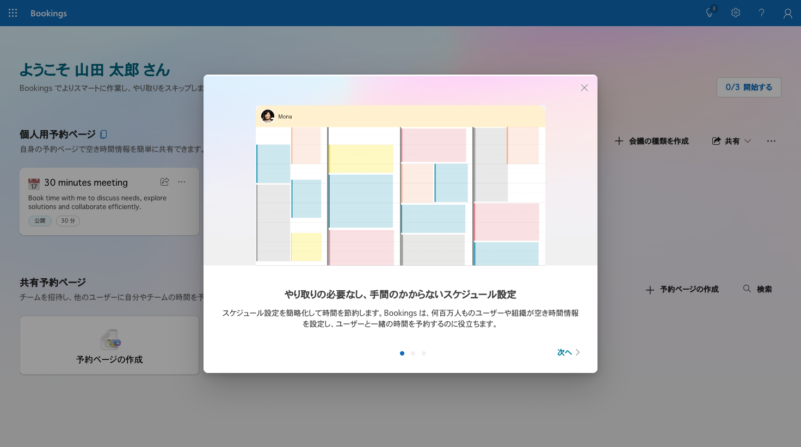The height and width of the screenshot is (447, 801).
Task: Click the lightbulb tips icon with badge
Action: coord(710,13)
